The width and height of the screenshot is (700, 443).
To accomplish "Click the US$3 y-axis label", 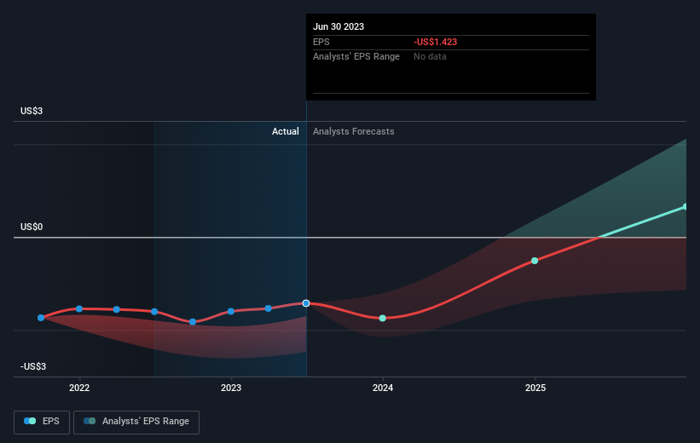I will coord(32,111).
